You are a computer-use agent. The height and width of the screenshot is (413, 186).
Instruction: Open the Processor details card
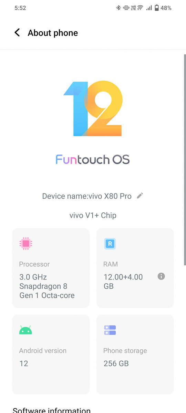(x=51, y=268)
